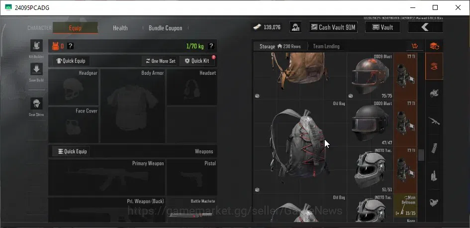470x228 pixels.
Task: Click the empty Body Armor slot
Action: [132, 106]
